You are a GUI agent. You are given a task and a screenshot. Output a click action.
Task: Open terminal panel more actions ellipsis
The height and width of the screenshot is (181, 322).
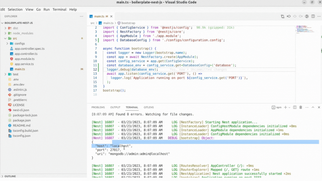click(x=307, y=107)
